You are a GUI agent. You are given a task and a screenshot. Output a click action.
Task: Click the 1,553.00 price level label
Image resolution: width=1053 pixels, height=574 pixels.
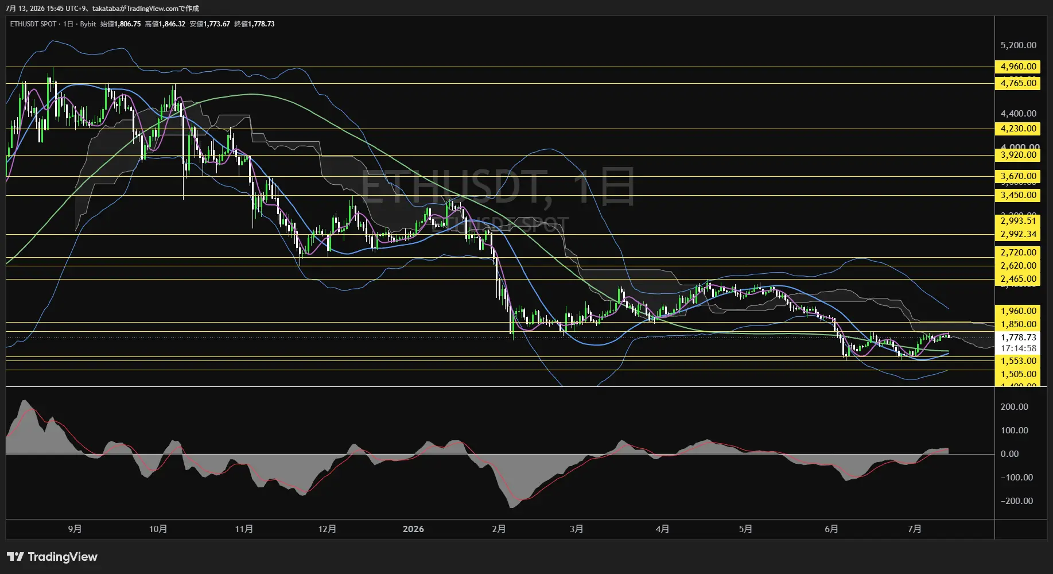1018,361
